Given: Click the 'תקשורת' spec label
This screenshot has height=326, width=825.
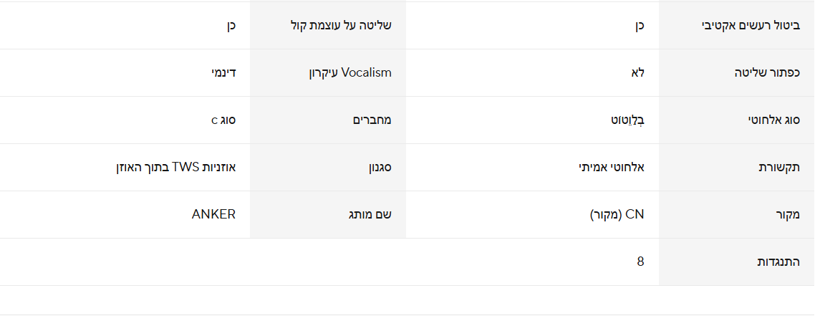Looking at the screenshot, I should coord(779,168).
